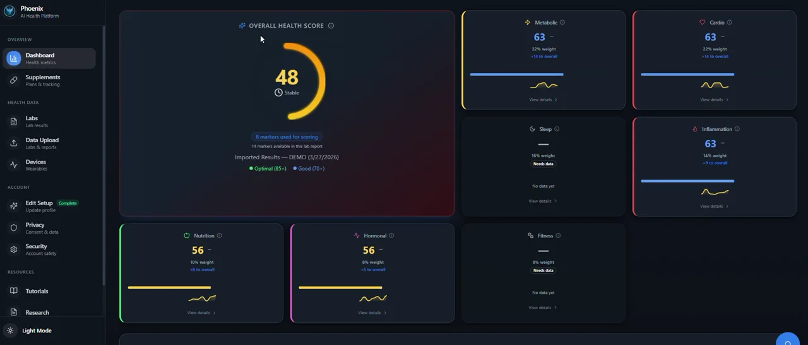Expand Metabolic View details
This screenshot has height=345, width=808.
543,99
